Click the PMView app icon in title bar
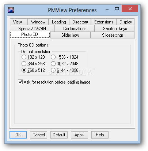148x151 pixels. [x=11, y=10]
